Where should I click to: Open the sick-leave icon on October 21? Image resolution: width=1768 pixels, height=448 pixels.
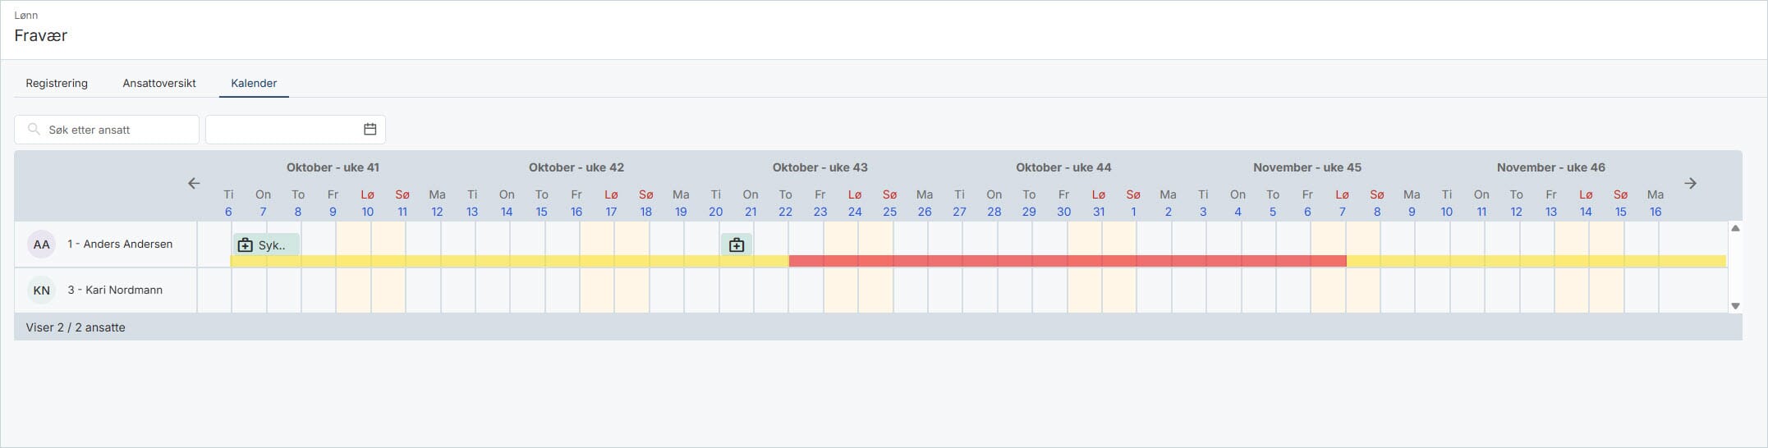pyautogui.click(x=737, y=245)
